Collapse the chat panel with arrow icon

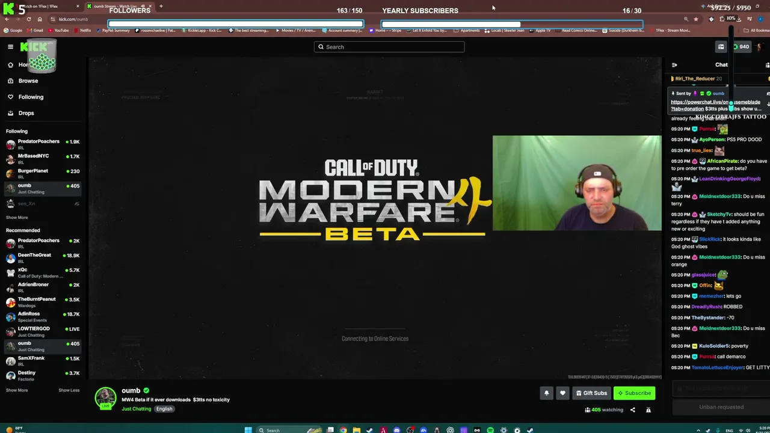pyautogui.click(x=674, y=65)
